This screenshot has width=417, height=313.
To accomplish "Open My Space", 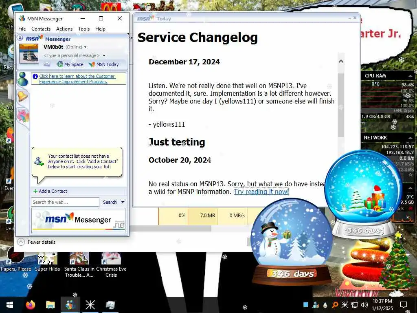I will point(70,64).
